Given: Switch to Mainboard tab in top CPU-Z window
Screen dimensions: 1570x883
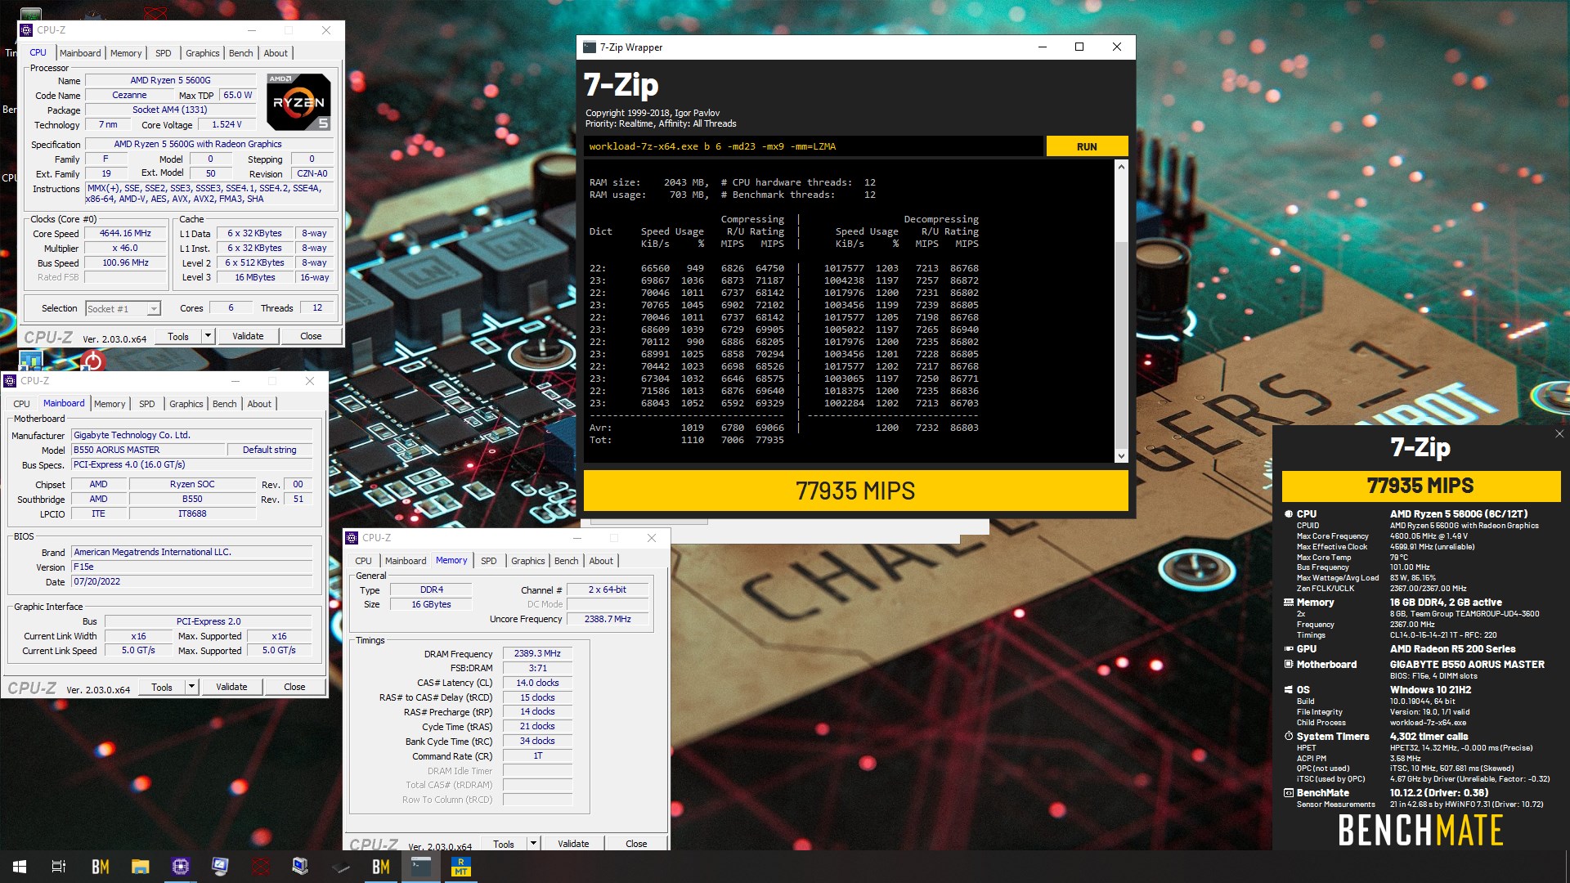Looking at the screenshot, I should click(80, 53).
